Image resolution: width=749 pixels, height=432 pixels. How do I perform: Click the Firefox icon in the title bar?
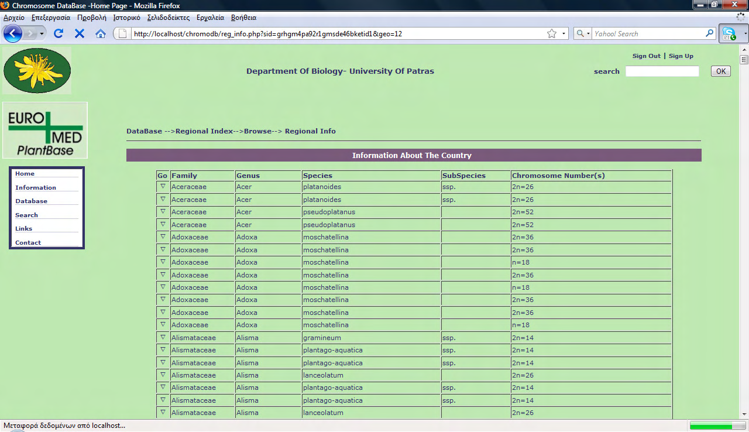tap(6, 5)
